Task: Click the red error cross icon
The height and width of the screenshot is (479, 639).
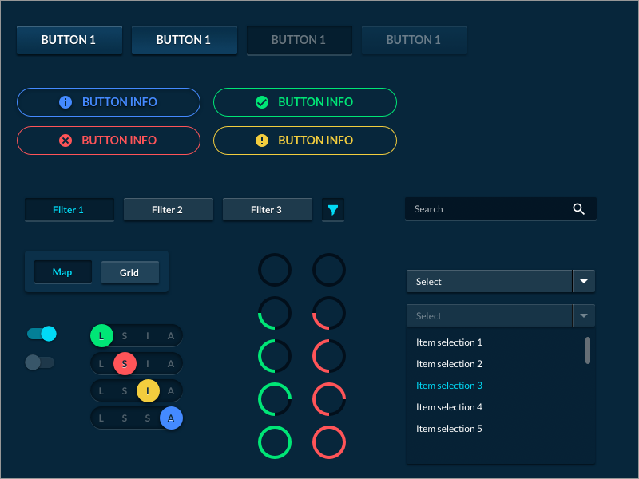Action: point(64,141)
